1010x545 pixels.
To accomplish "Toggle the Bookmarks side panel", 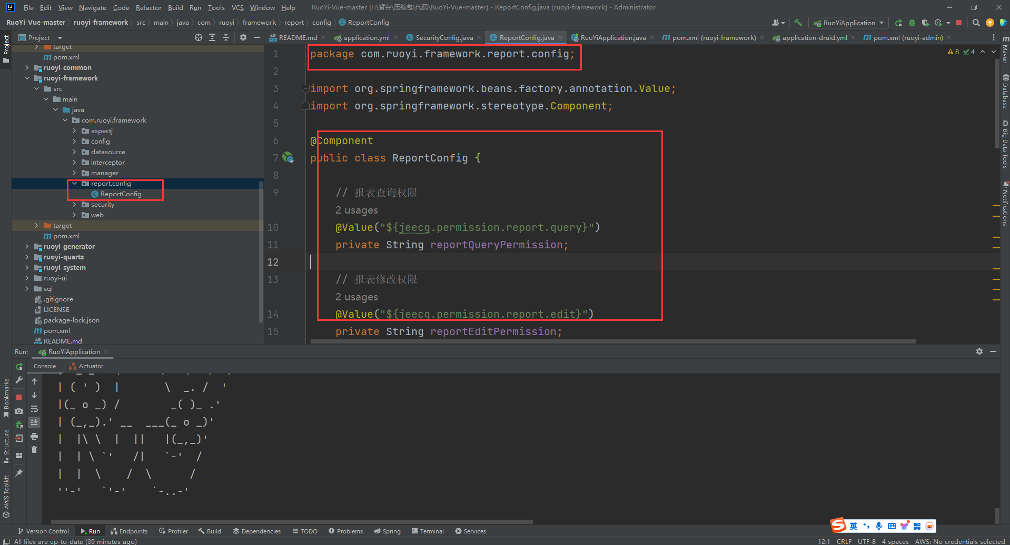I will pyautogui.click(x=6, y=398).
